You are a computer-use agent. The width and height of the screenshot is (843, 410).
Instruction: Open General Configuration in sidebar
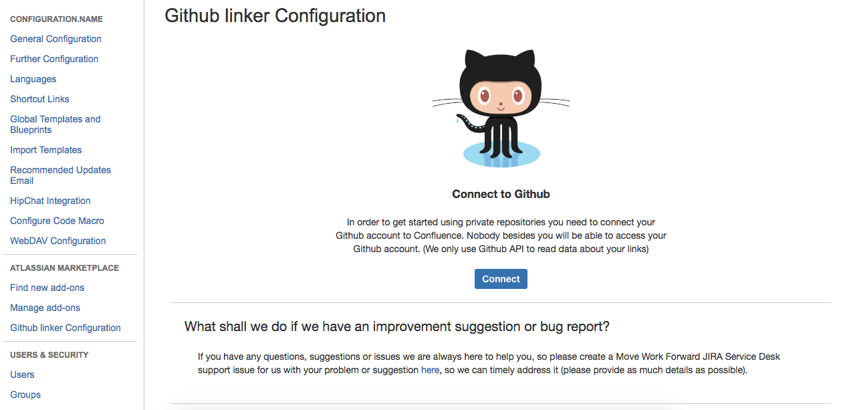(55, 39)
